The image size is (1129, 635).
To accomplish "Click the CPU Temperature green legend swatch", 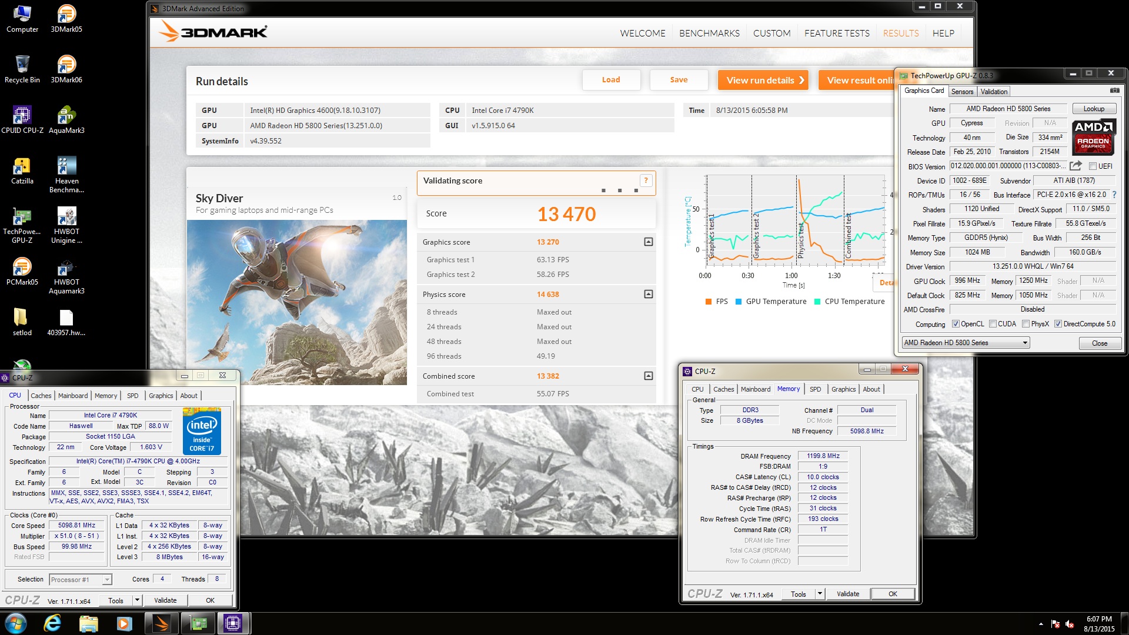I will pos(817,302).
